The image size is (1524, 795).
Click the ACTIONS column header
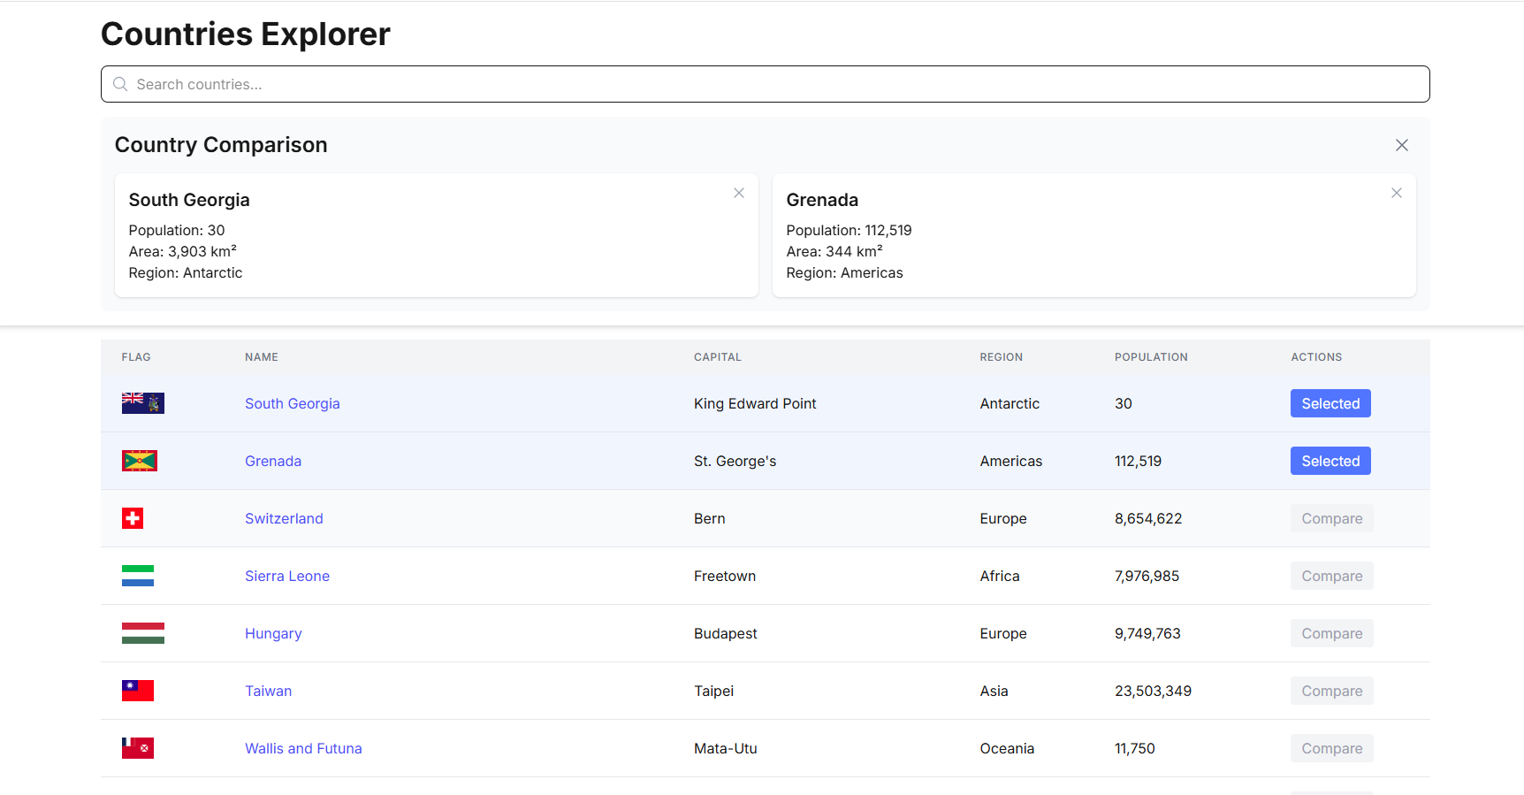pyautogui.click(x=1316, y=357)
